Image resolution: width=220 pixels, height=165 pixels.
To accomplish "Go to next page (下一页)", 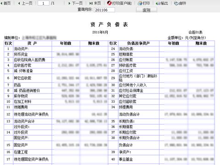I will 76,3.
